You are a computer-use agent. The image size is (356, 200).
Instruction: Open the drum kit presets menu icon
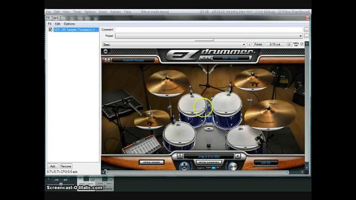pos(107,60)
